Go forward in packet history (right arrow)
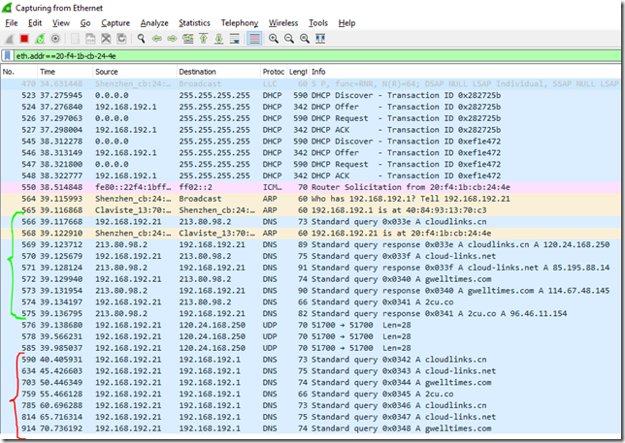 172,39
